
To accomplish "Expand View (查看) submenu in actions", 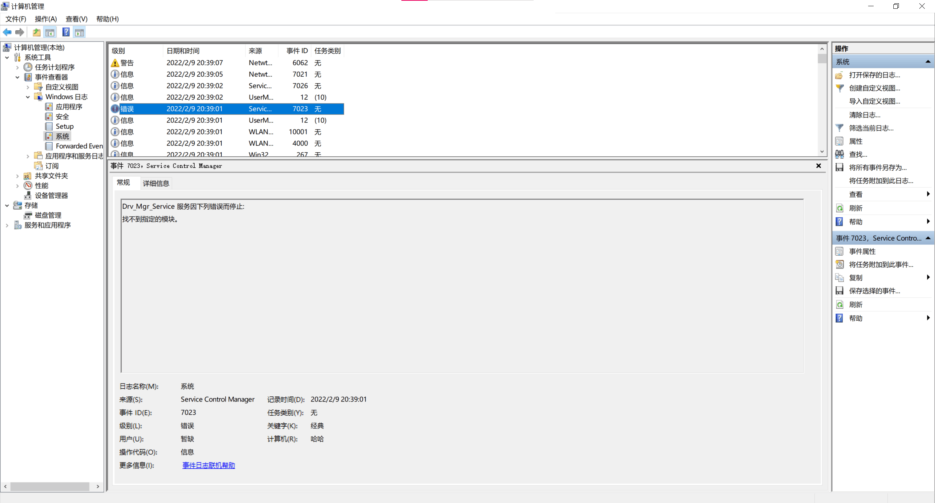I will pyautogui.click(x=928, y=194).
